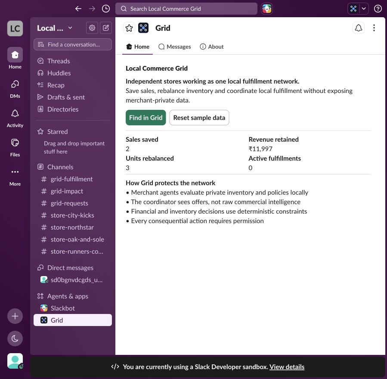Click the LC workspace avatar

[x=15, y=28]
